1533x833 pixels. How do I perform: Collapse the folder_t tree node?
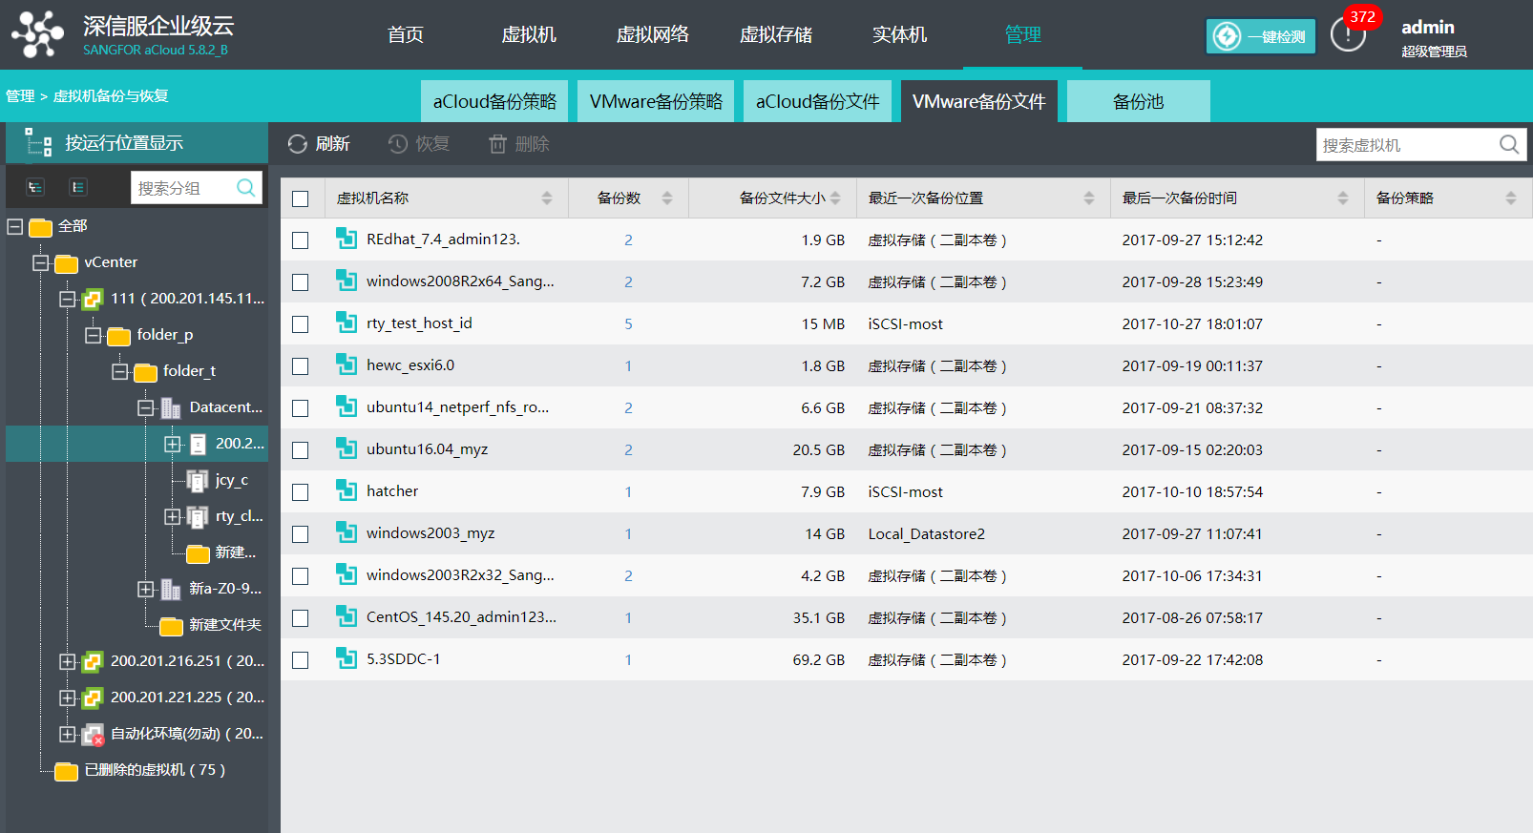click(x=119, y=371)
